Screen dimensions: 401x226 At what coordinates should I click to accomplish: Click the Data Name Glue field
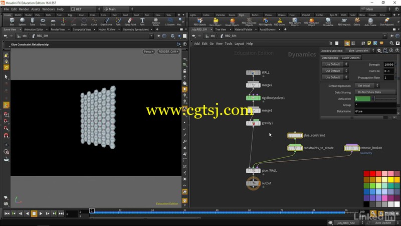click(375, 111)
